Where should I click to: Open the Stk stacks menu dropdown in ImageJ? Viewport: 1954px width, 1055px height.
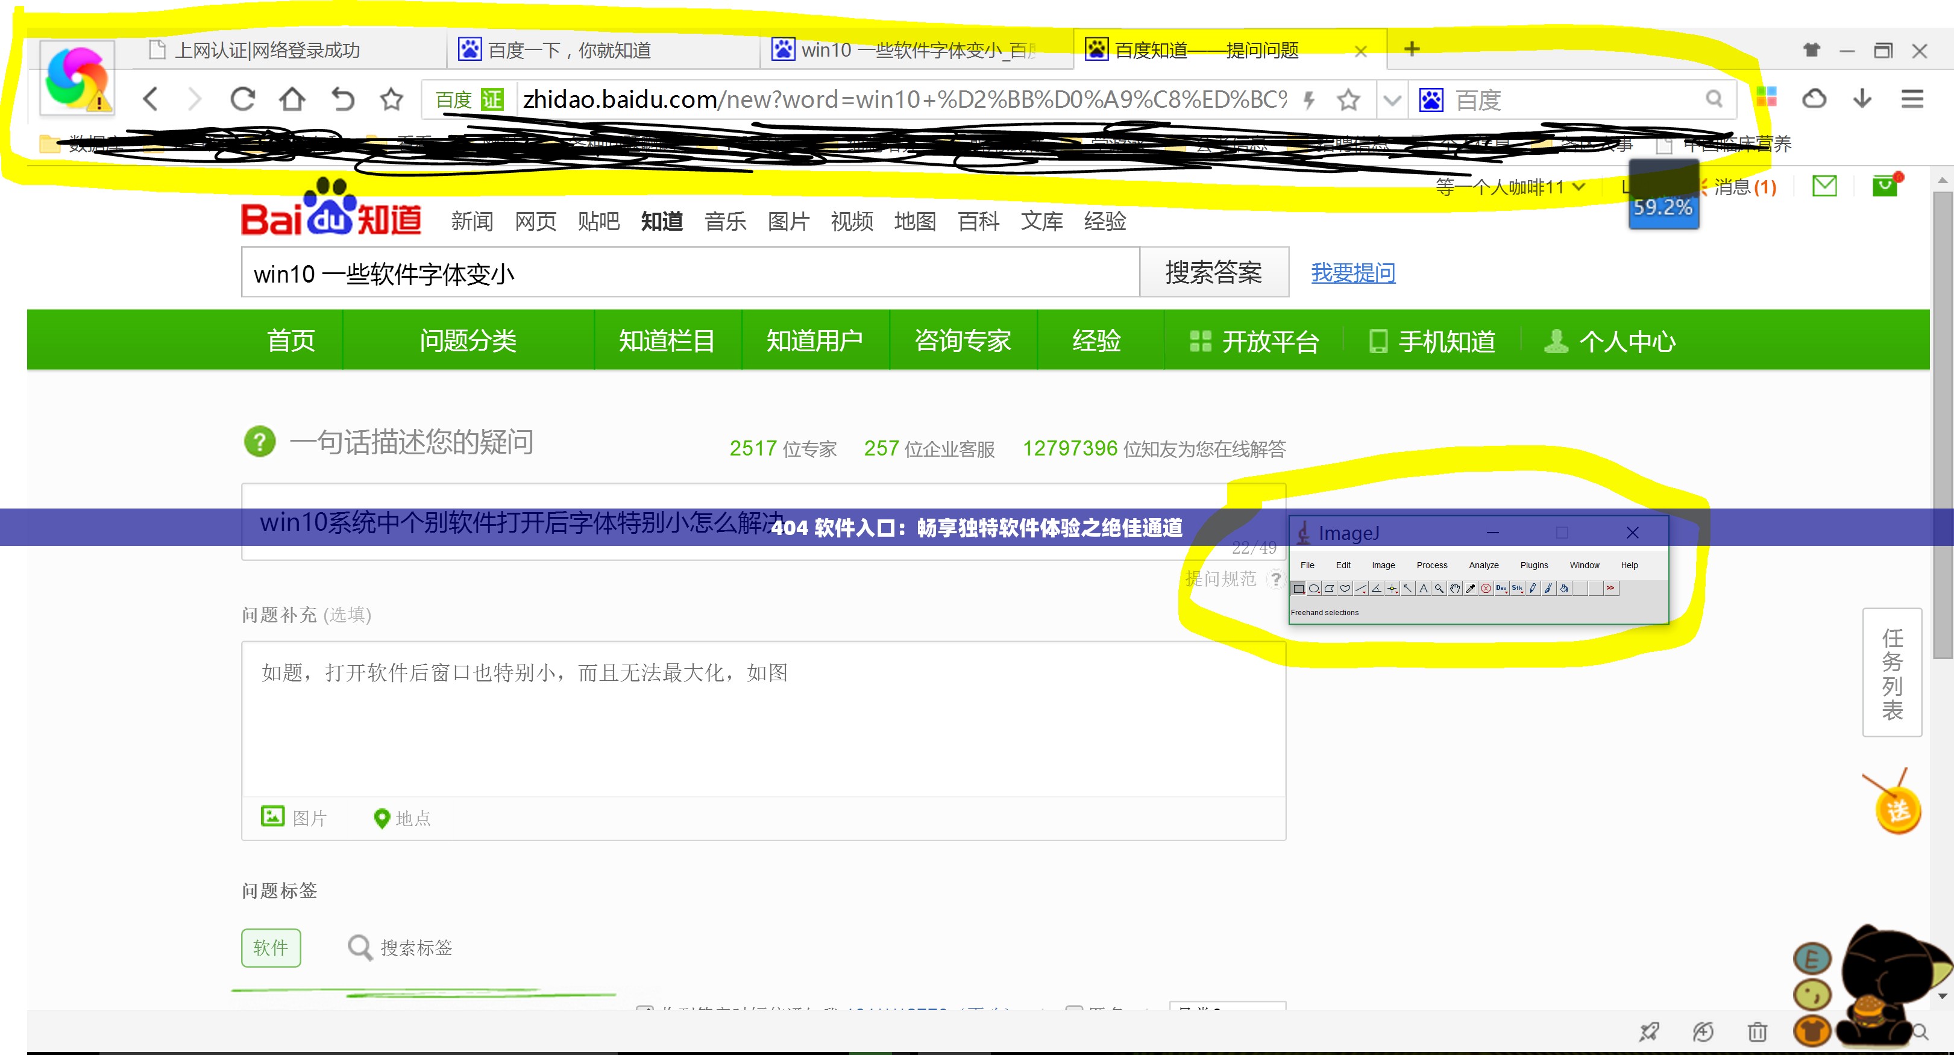1518,589
